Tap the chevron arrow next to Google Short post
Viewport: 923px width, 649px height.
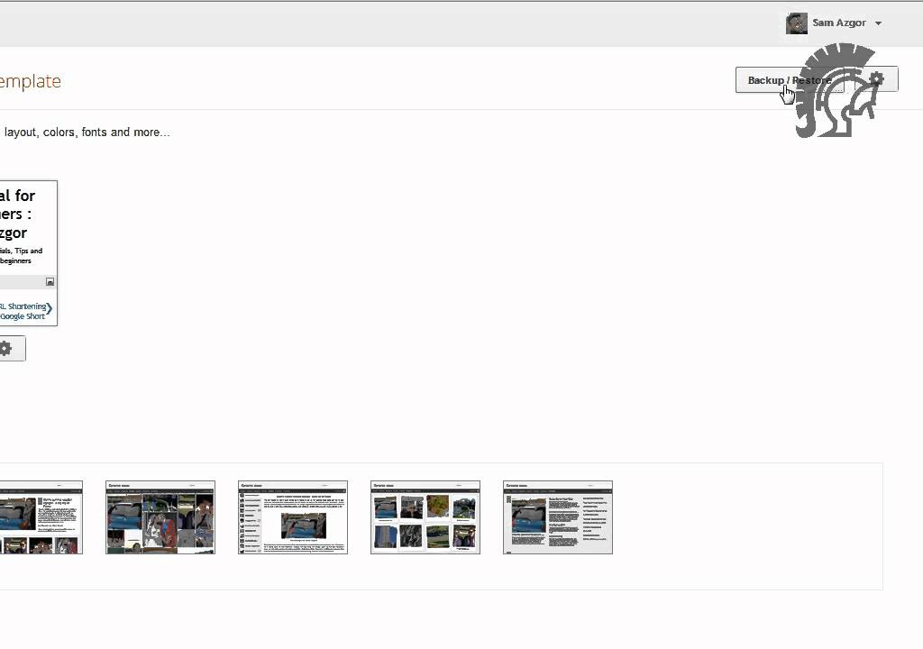(50, 308)
